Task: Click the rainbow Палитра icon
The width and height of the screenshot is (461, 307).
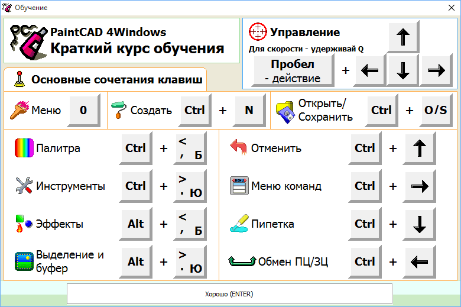Action: pos(24,148)
